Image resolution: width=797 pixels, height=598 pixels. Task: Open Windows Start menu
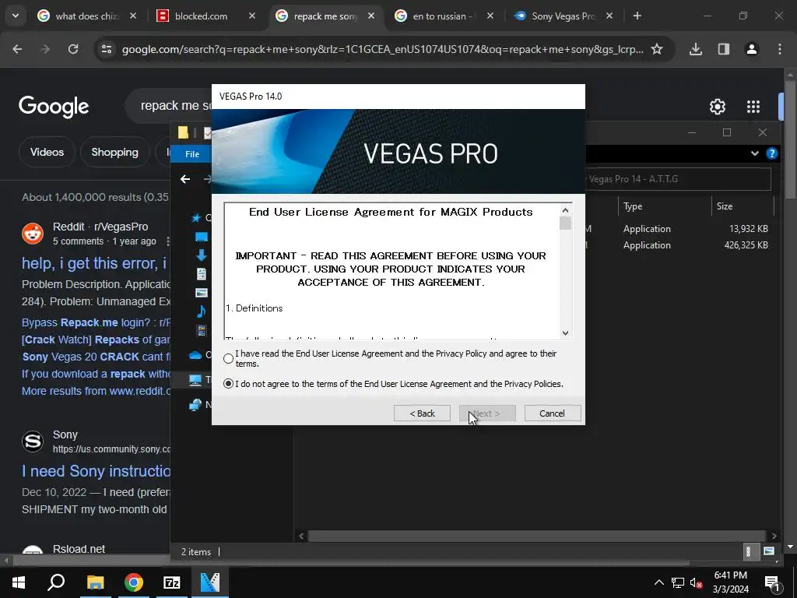19,582
